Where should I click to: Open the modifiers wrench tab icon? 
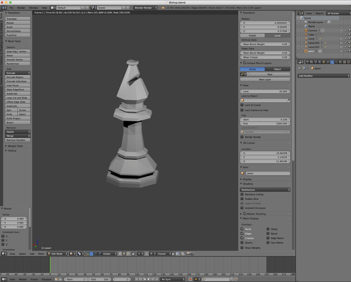point(332,62)
